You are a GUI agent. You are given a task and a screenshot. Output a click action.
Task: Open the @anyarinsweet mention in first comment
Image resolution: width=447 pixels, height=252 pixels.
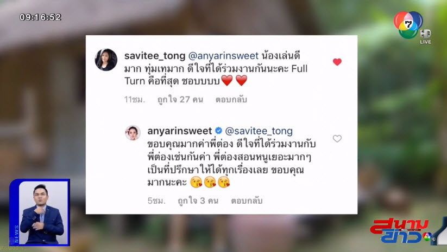(x=223, y=56)
